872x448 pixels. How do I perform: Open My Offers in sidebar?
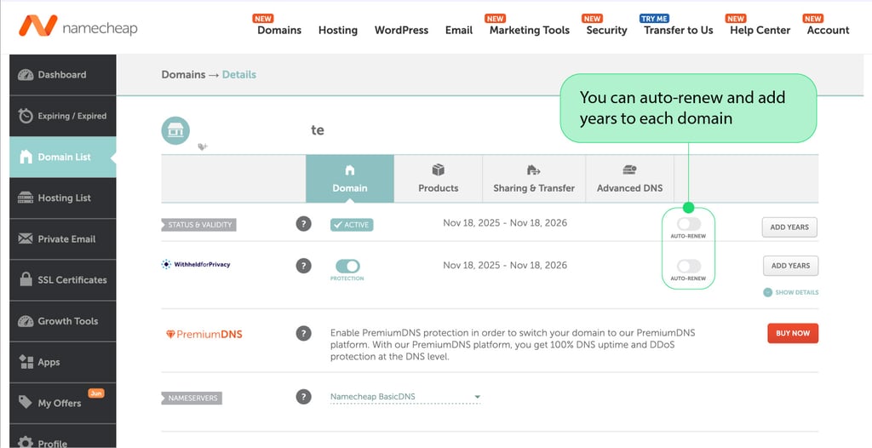63,403
